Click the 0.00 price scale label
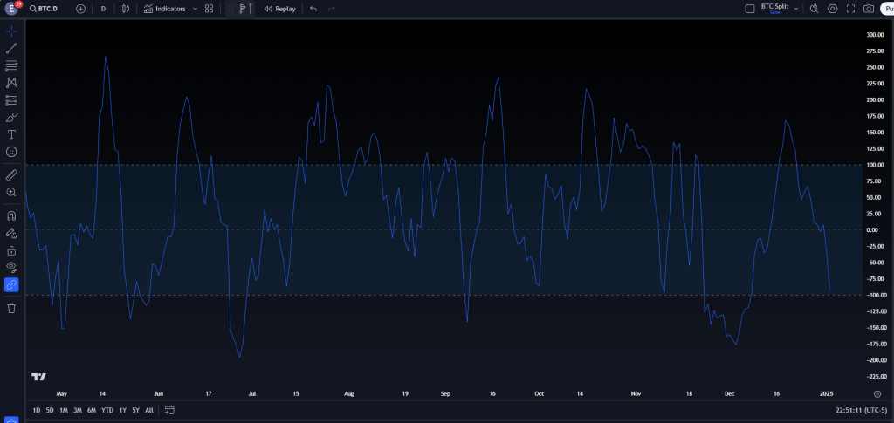 873,230
